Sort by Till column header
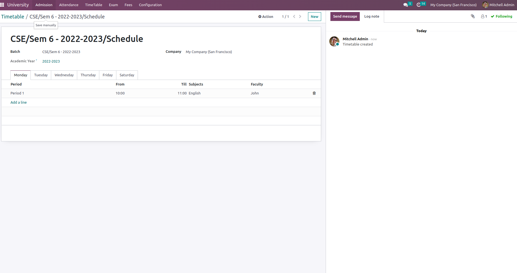 point(184,84)
